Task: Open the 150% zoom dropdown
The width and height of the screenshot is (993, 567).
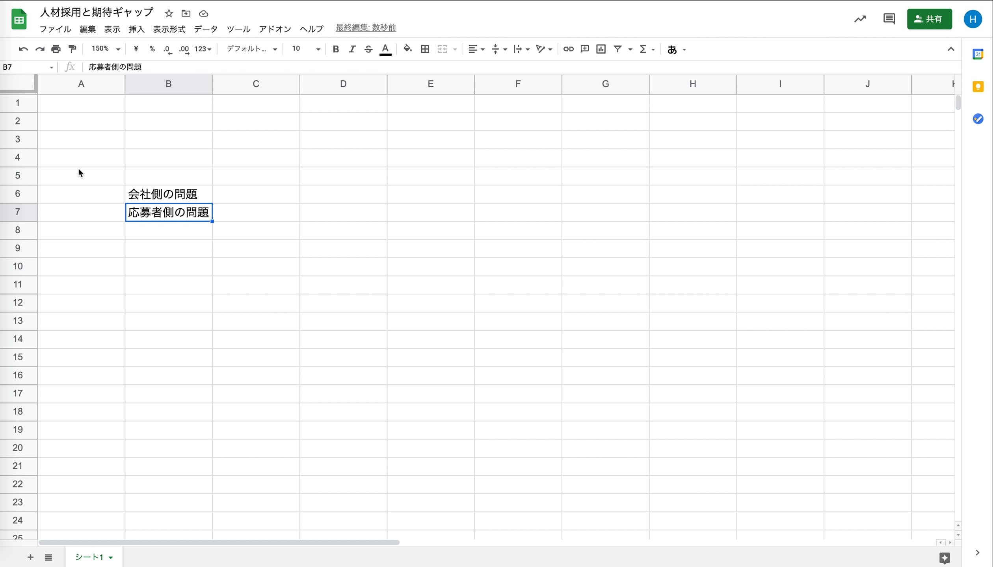Action: pos(105,49)
